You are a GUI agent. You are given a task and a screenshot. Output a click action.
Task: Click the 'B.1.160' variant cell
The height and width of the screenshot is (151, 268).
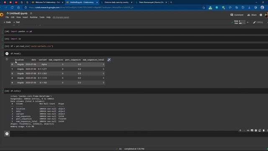click(43, 83)
